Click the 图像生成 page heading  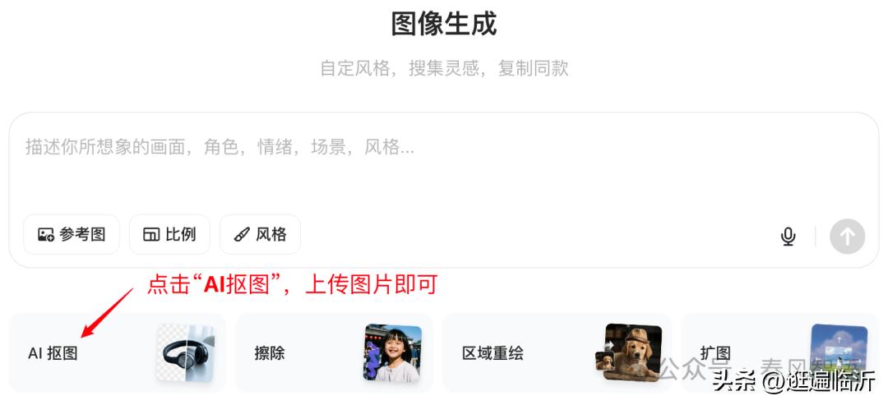444,25
